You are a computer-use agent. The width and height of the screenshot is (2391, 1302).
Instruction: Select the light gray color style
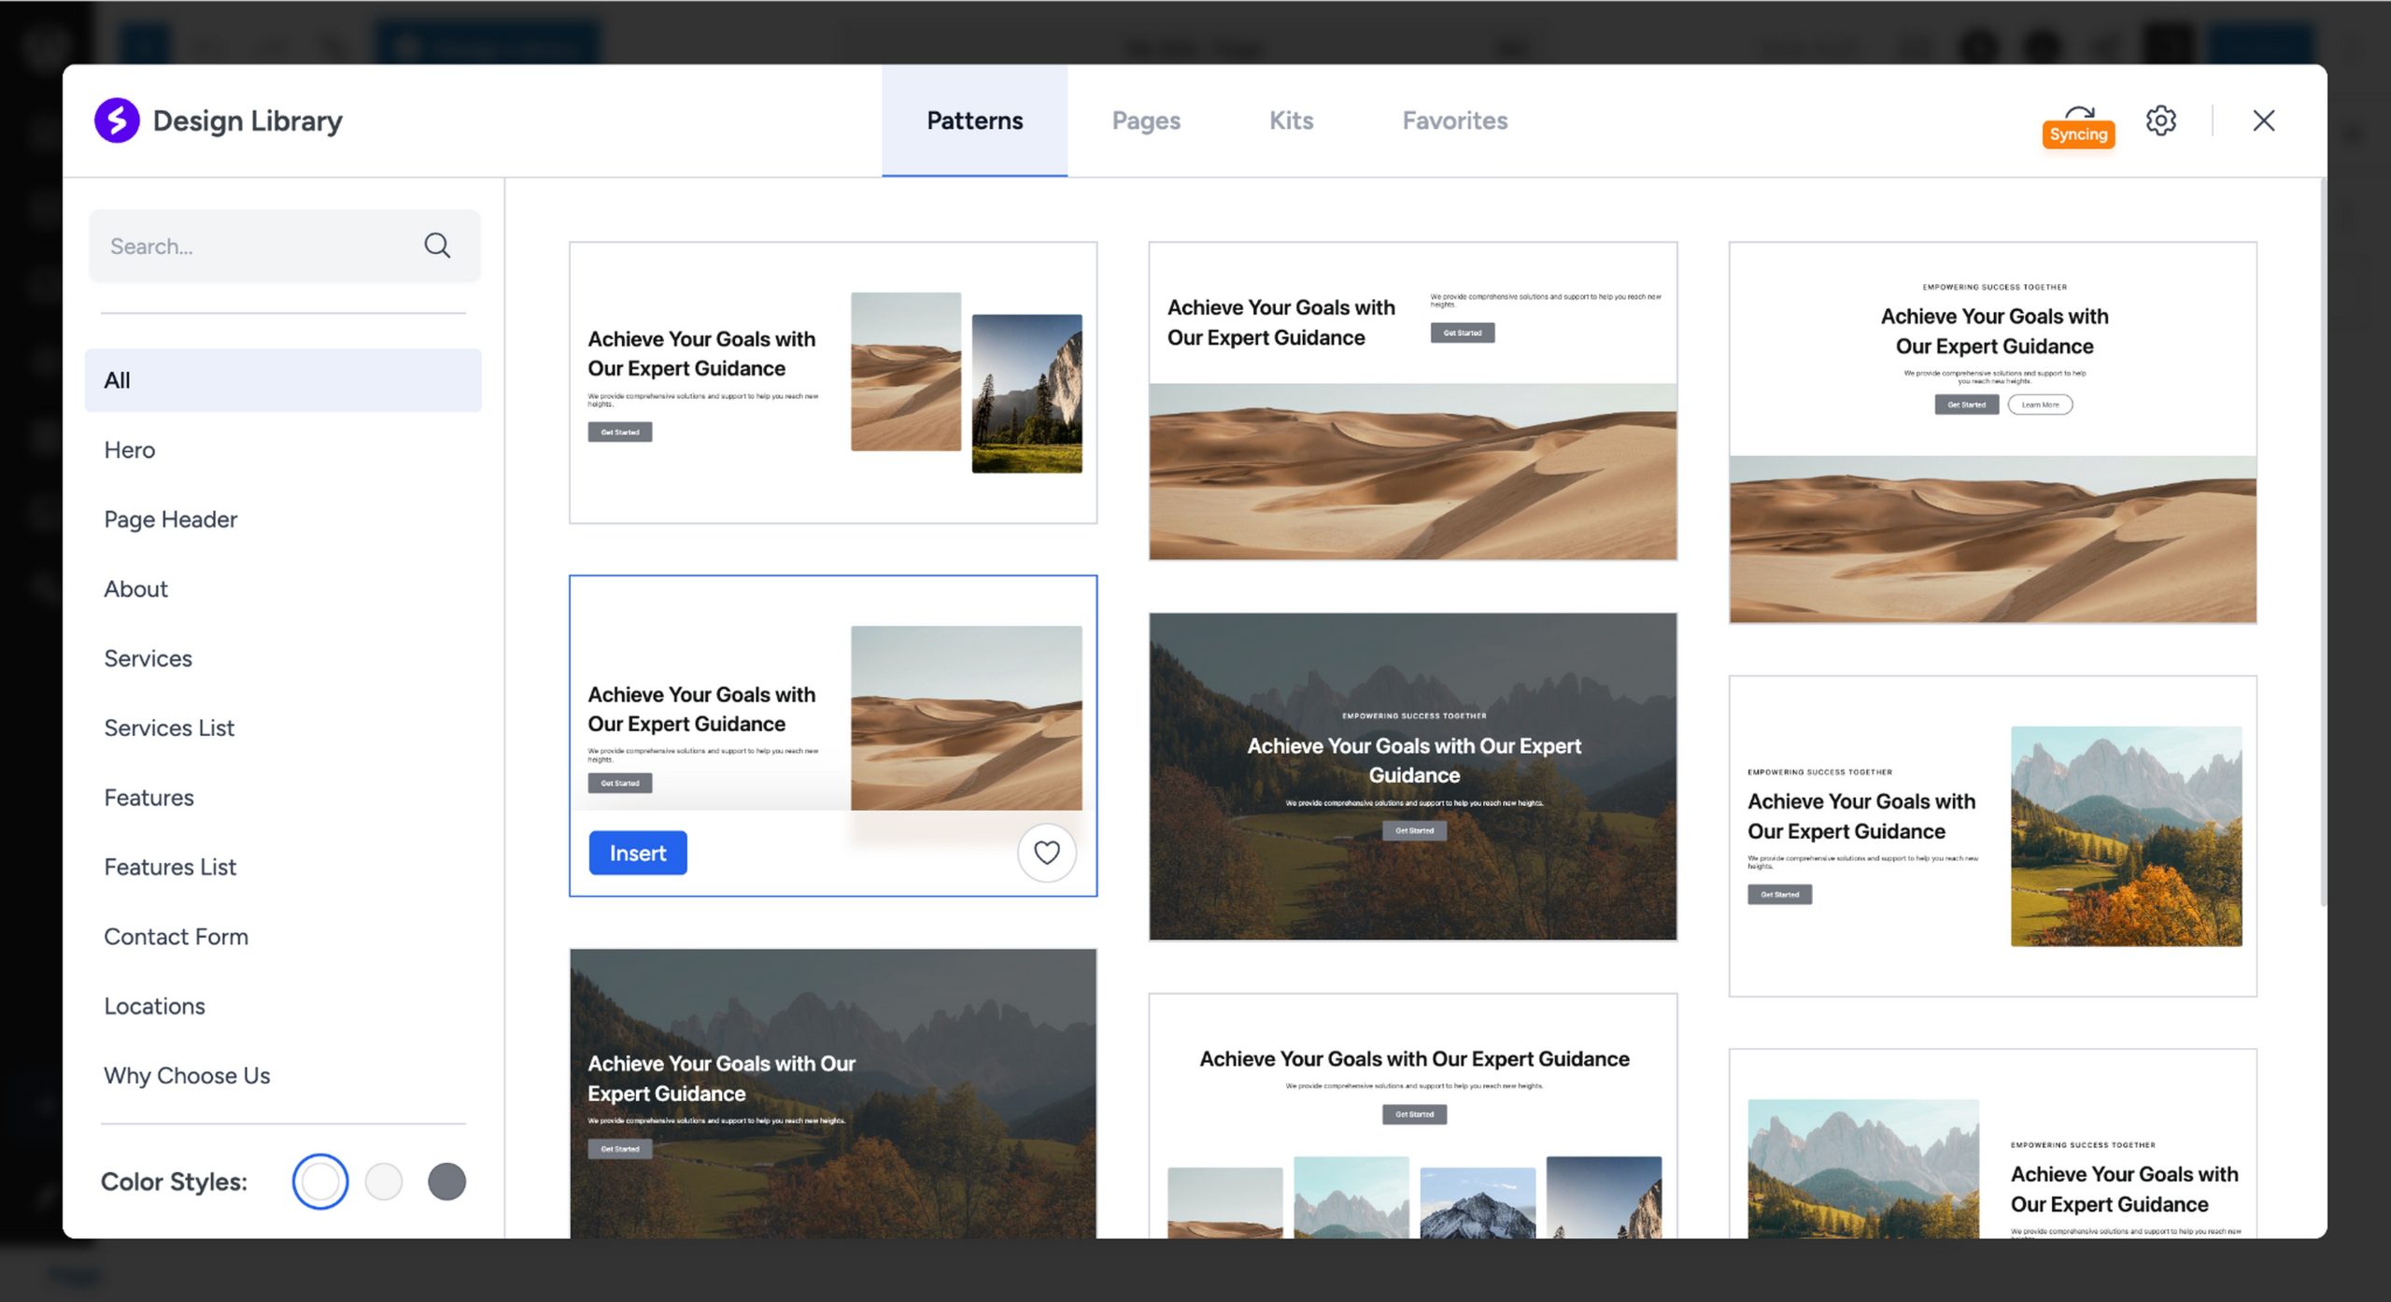click(384, 1182)
